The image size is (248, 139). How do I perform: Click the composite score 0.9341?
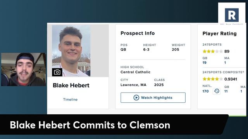(x=231, y=79)
